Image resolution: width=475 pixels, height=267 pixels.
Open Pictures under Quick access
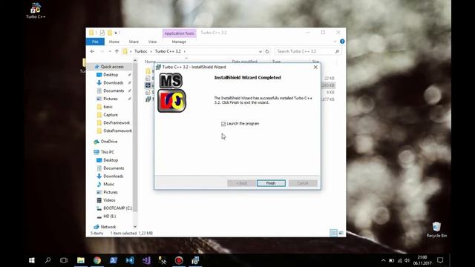111,99
